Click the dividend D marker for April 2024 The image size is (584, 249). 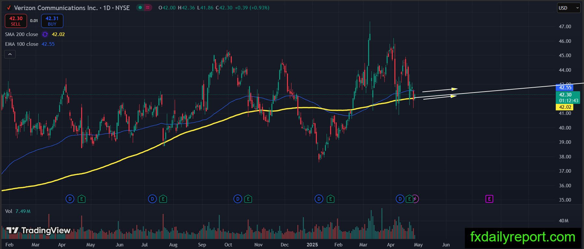pyautogui.click(x=70, y=199)
